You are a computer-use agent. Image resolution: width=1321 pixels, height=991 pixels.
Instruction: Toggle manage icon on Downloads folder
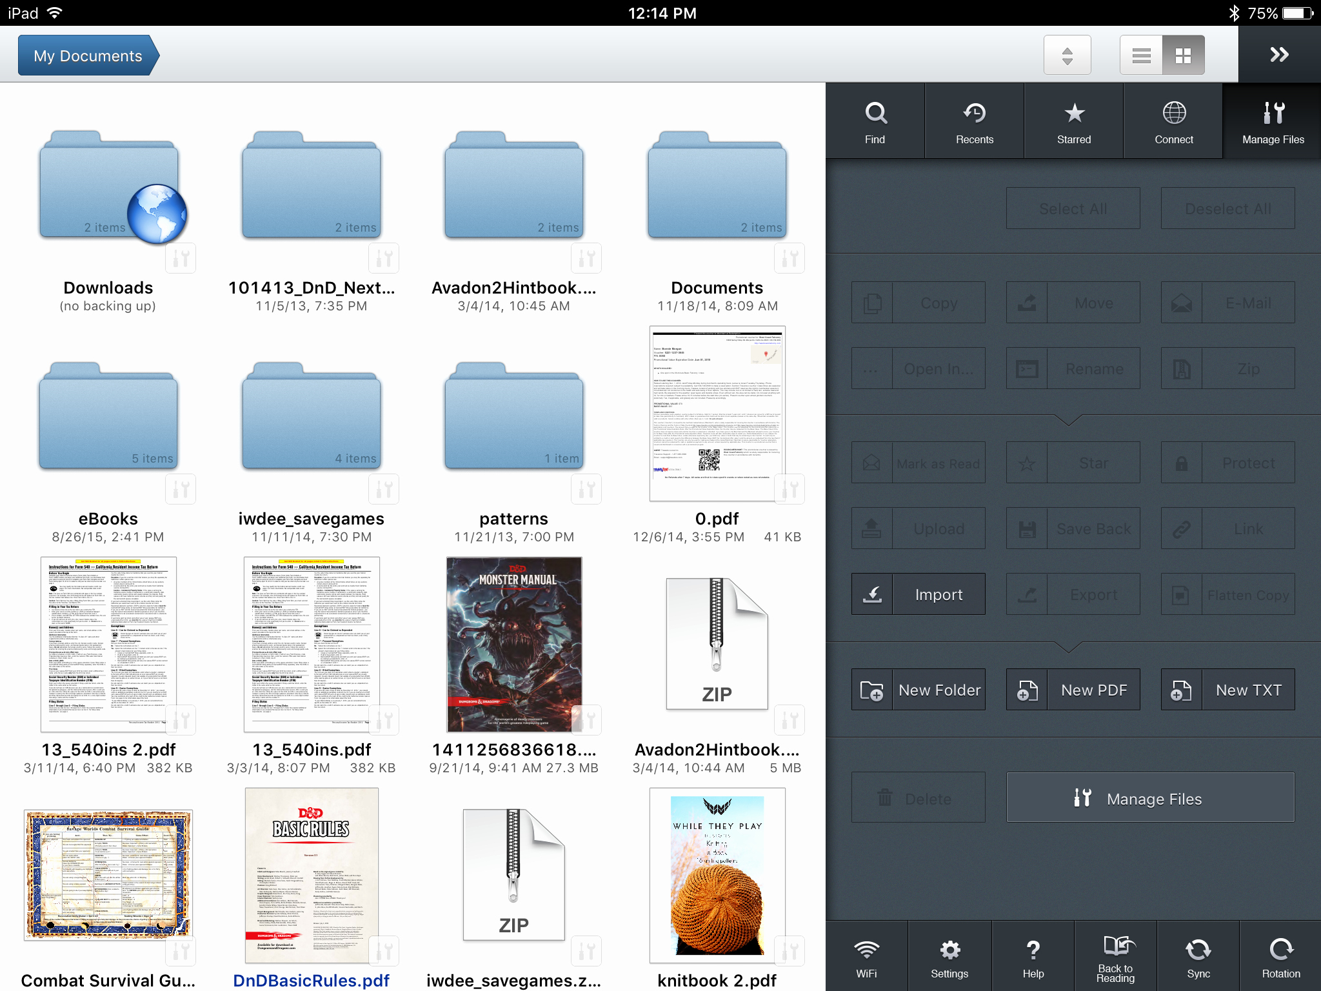[x=181, y=259]
